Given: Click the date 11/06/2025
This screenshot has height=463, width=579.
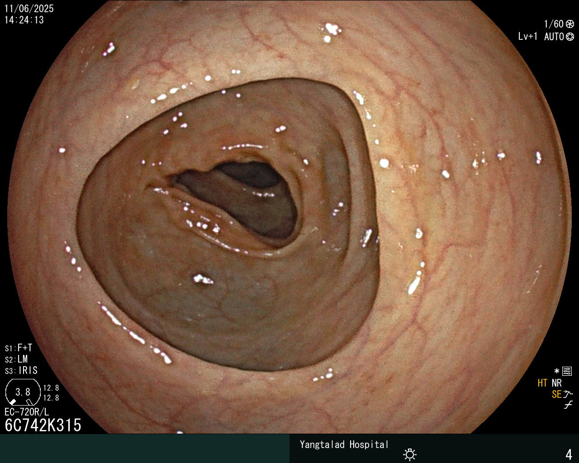Looking at the screenshot, I should (29, 9).
